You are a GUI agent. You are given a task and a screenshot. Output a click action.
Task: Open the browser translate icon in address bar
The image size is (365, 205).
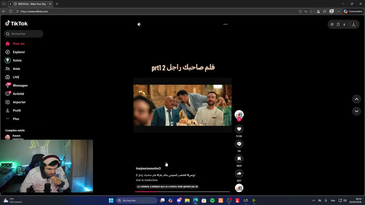click(306, 11)
